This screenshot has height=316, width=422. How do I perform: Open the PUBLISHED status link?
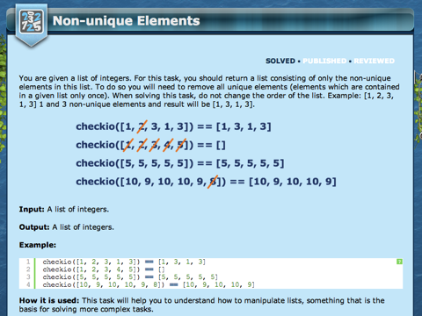tap(324, 61)
